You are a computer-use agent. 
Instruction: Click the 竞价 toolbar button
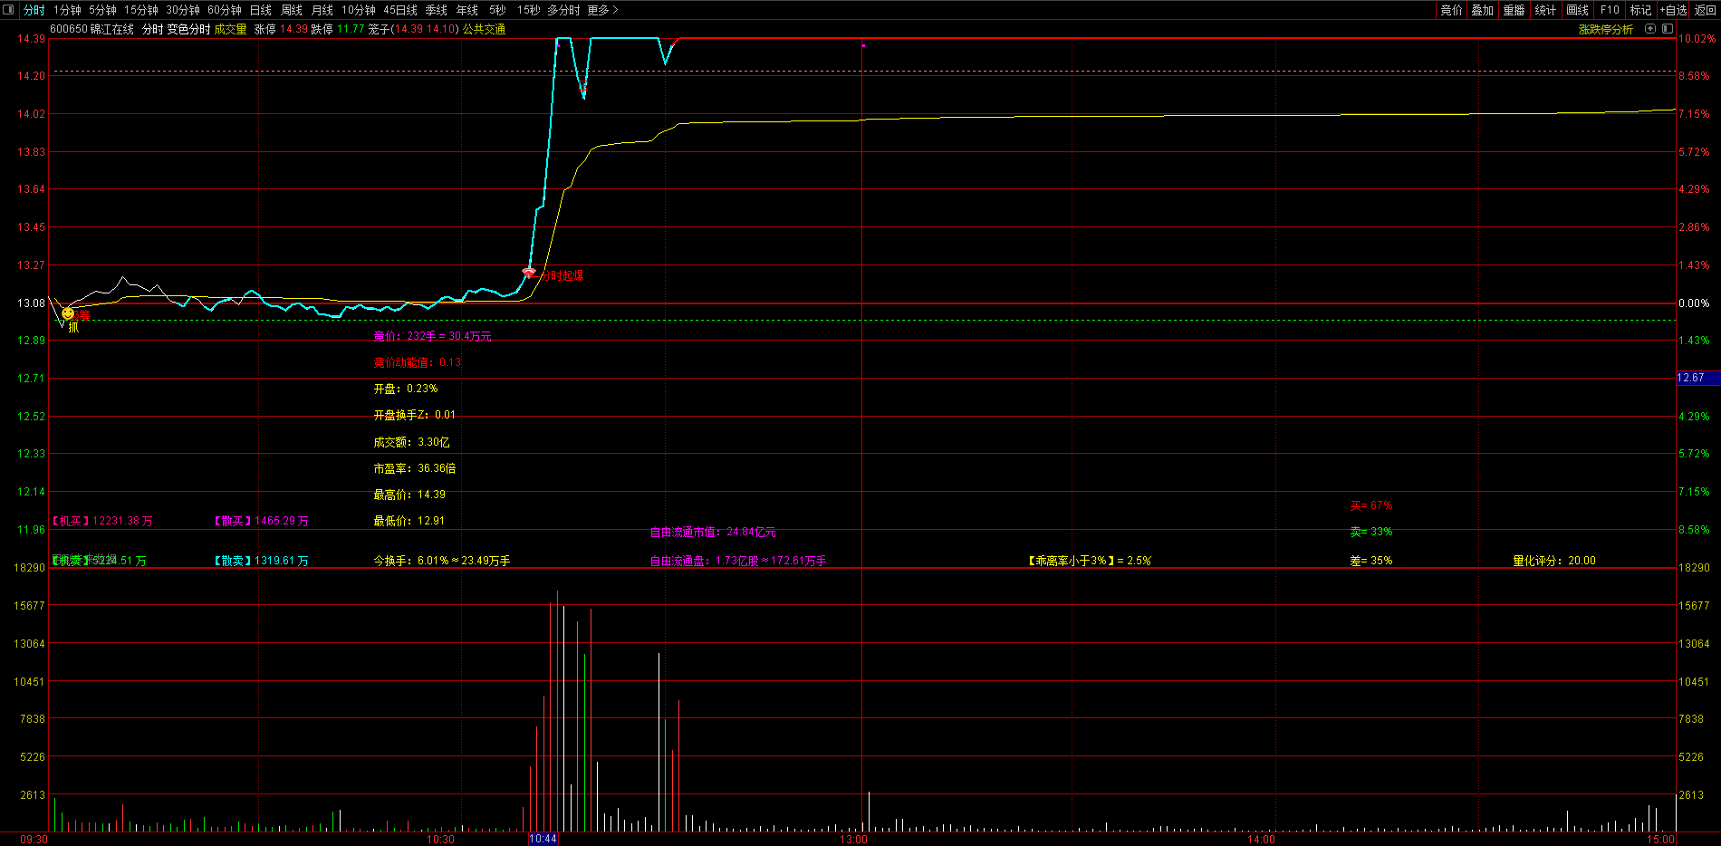pyautogui.click(x=1451, y=10)
